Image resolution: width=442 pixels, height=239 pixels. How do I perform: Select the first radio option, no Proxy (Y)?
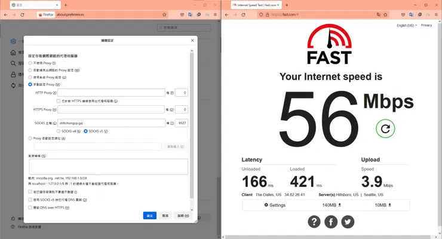(30, 63)
